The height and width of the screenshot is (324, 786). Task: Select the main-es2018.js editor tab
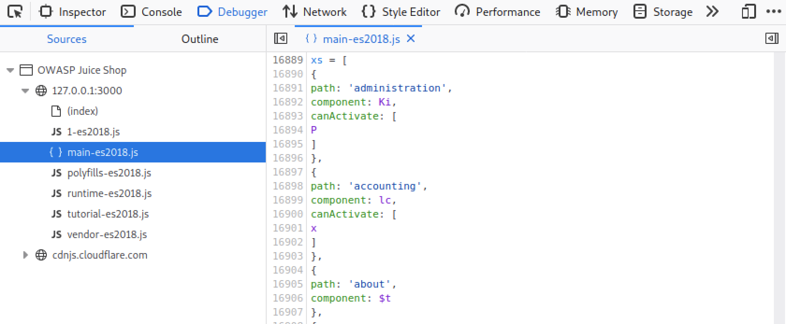point(359,39)
